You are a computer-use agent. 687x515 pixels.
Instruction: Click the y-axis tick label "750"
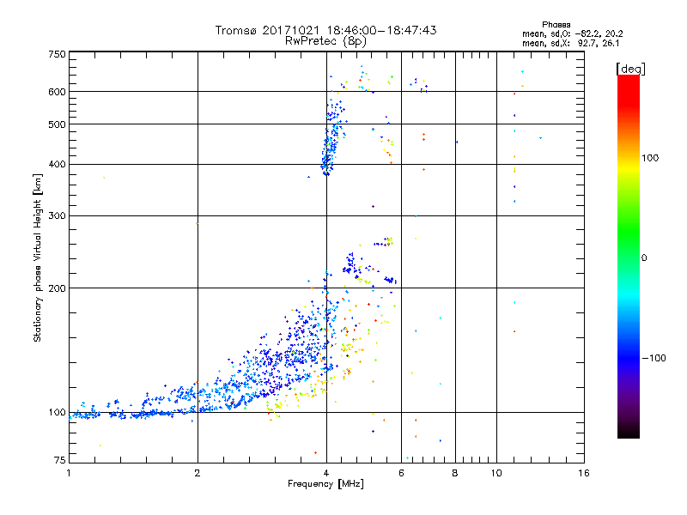(x=57, y=54)
